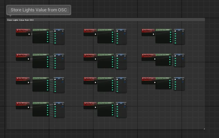Screen dimensions: 219x138
Task: Click the SET exec input pin in Store LB Value chain
Action: (175, 31)
